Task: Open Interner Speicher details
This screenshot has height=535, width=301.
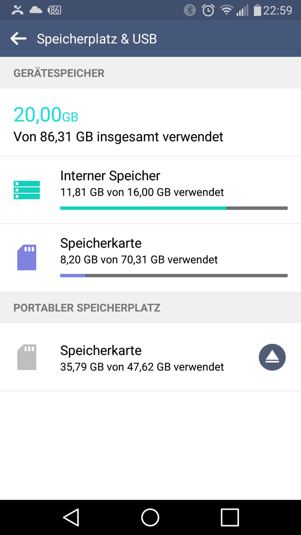Action: tap(150, 190)
